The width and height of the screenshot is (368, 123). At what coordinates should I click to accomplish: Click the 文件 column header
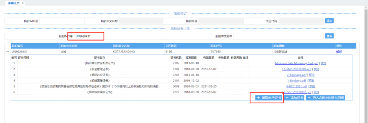tap(301, 58)
